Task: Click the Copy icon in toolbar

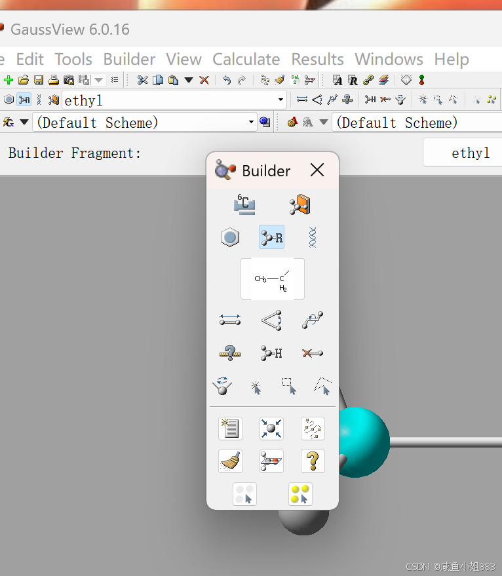Action: (x=158, y=80)
